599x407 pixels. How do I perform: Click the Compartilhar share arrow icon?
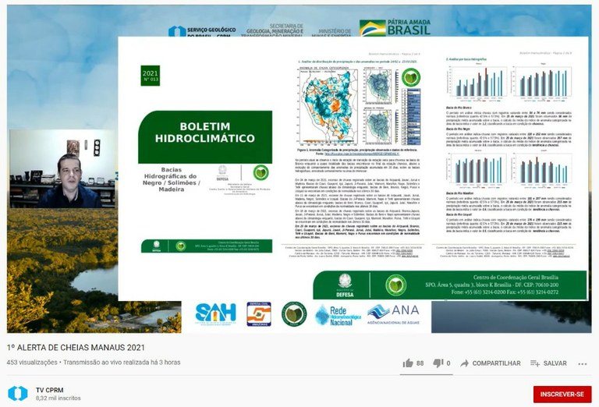[x=465, y=363]
